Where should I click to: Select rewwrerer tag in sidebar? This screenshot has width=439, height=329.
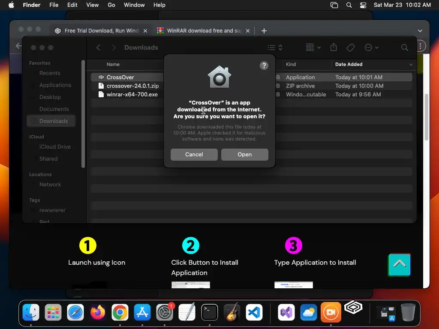tap(52, 210)
